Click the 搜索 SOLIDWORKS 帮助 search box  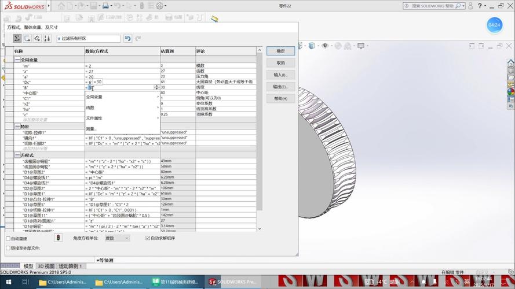point(433,6)
